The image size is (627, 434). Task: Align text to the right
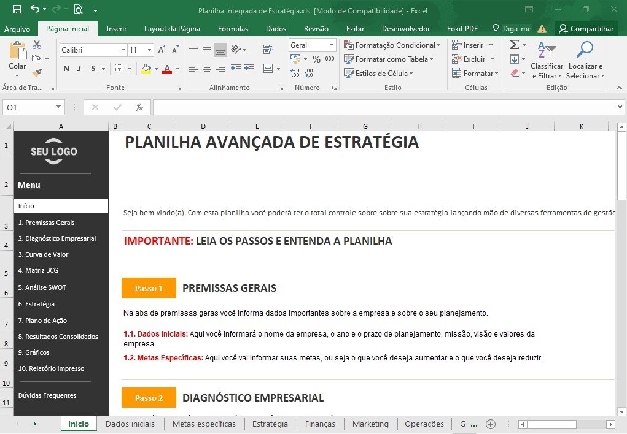(220, 68)
